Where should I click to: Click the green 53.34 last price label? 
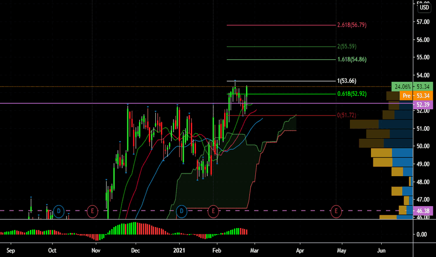(423, 87)
